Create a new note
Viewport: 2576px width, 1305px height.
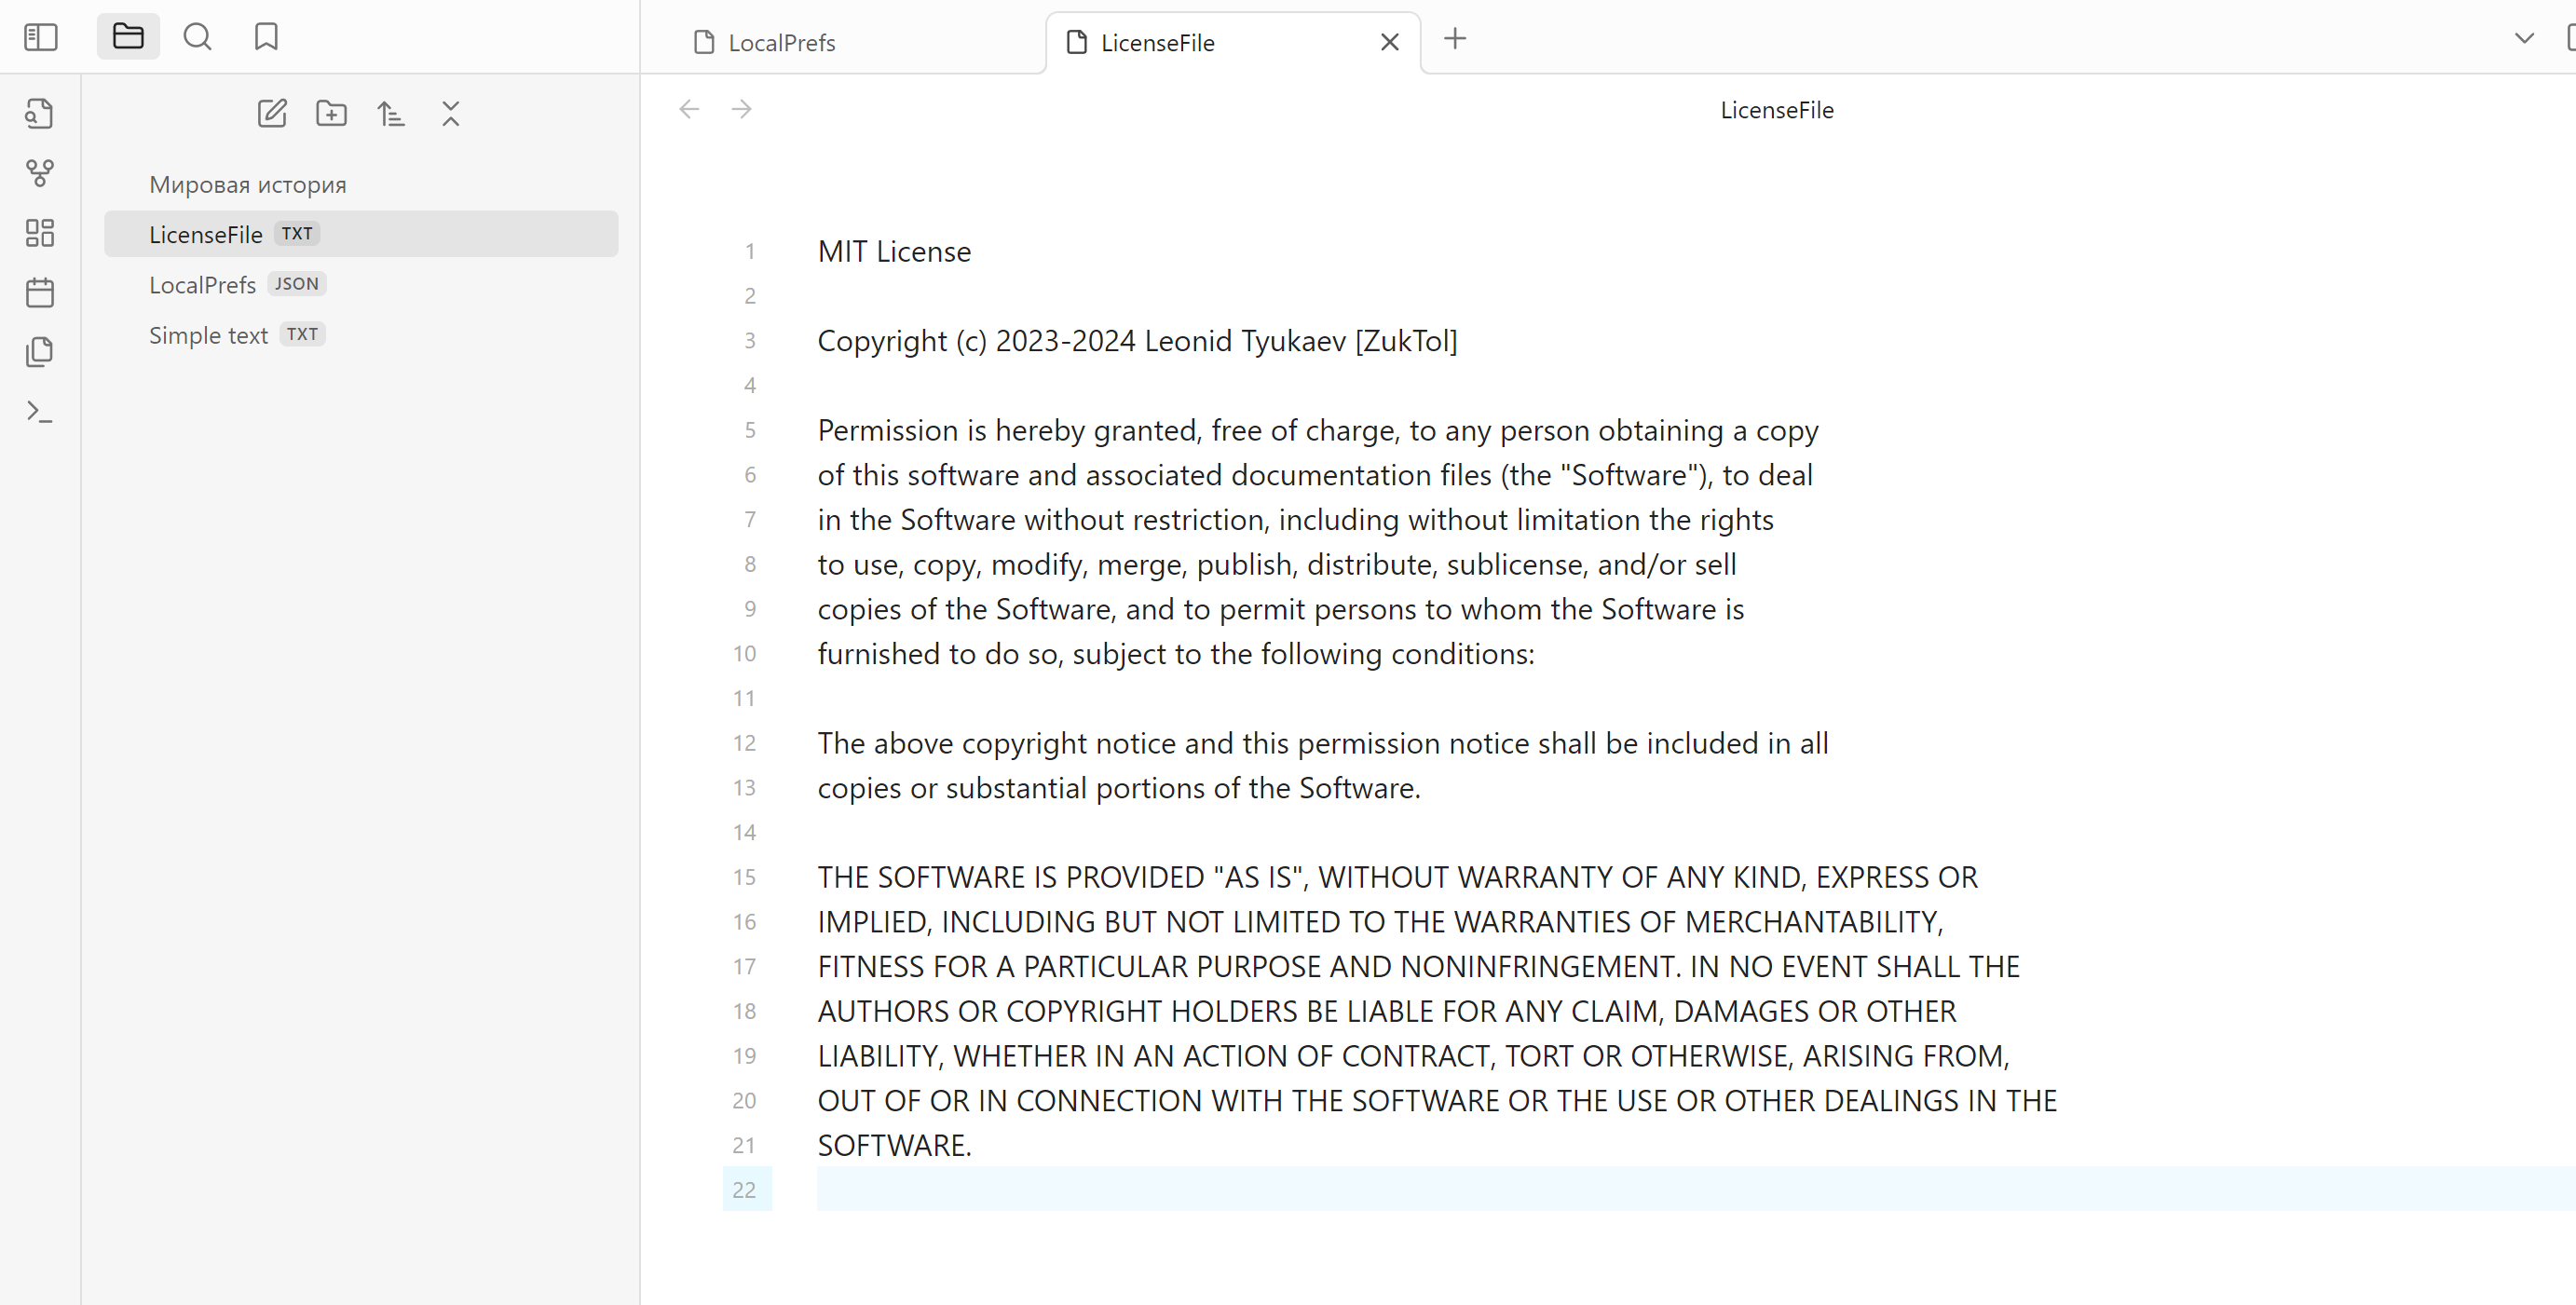[272, 114]
